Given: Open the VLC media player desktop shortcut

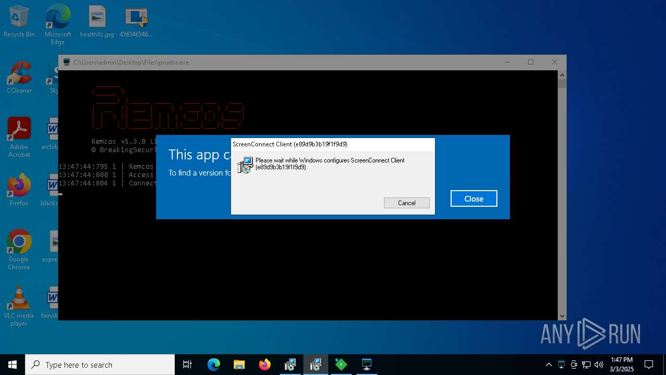Looking at the screenshot, I should tap(19, 306).
